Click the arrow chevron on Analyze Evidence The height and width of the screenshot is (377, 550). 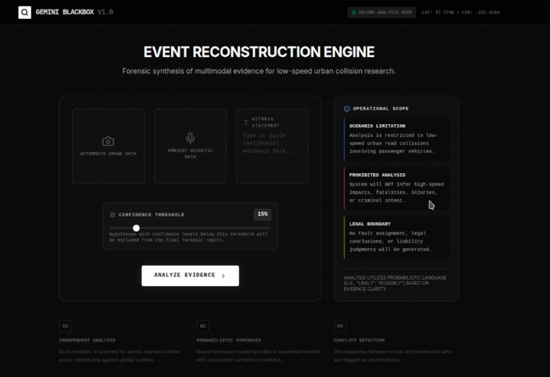[x=223, y=275]
